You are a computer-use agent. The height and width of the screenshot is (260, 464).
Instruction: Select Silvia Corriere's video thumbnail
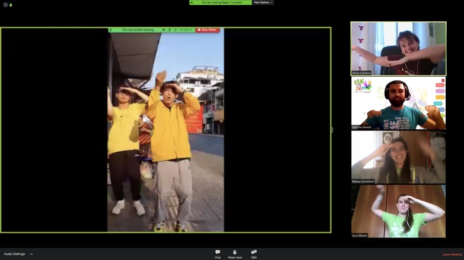pyautogui.click(x=398, y=49)
